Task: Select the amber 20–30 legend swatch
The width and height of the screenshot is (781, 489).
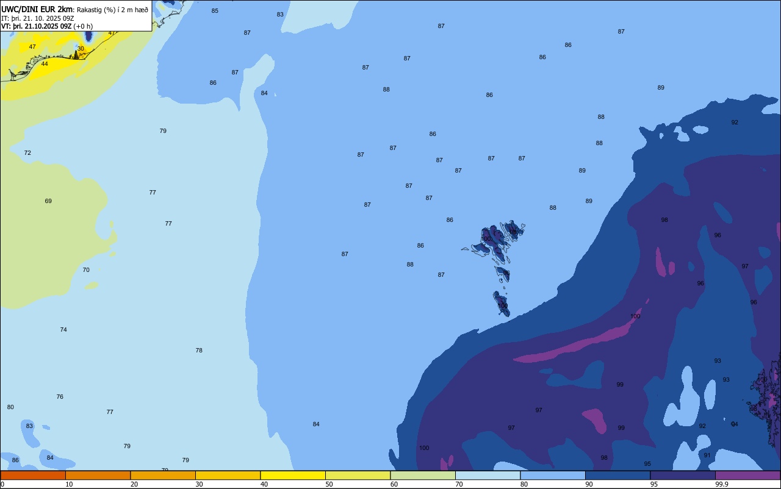Action: 163,475
